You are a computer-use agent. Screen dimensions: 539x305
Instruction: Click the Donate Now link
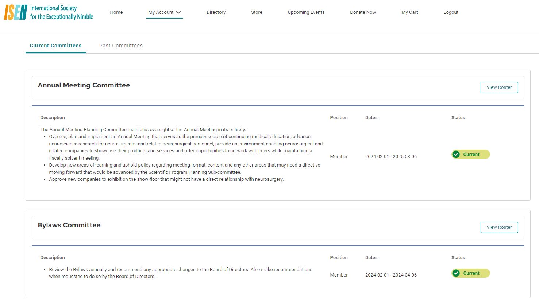coord(363,12)
